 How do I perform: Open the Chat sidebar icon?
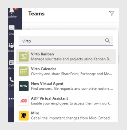coord(11,28)
